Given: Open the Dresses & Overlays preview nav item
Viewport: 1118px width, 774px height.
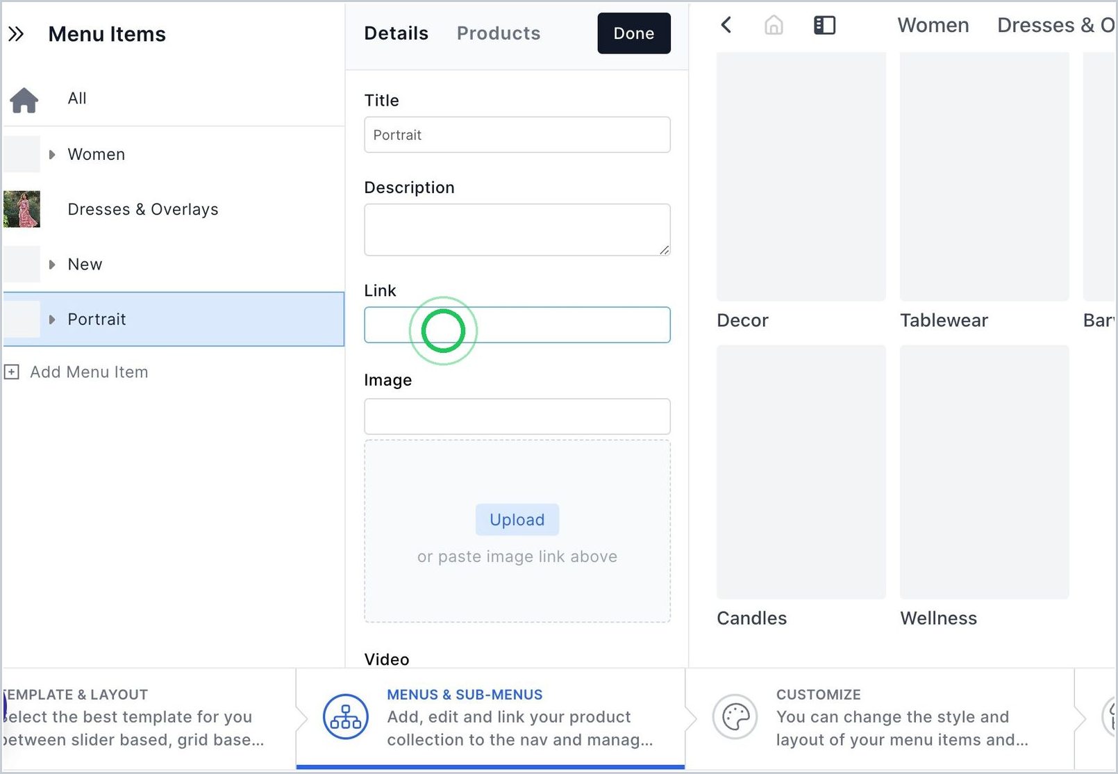Looking at the screenshot, I should tap(1056, 26).
